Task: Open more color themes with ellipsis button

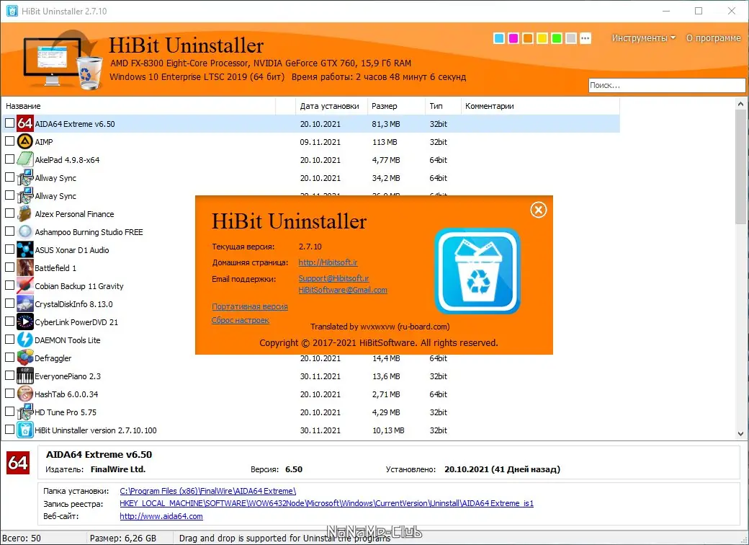Action: point(586,38)
